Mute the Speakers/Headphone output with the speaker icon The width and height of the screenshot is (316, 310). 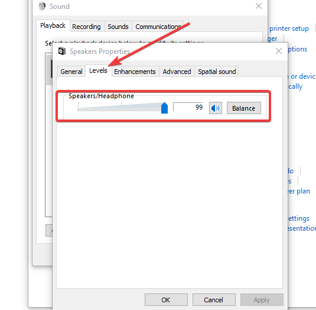(216, 108)
